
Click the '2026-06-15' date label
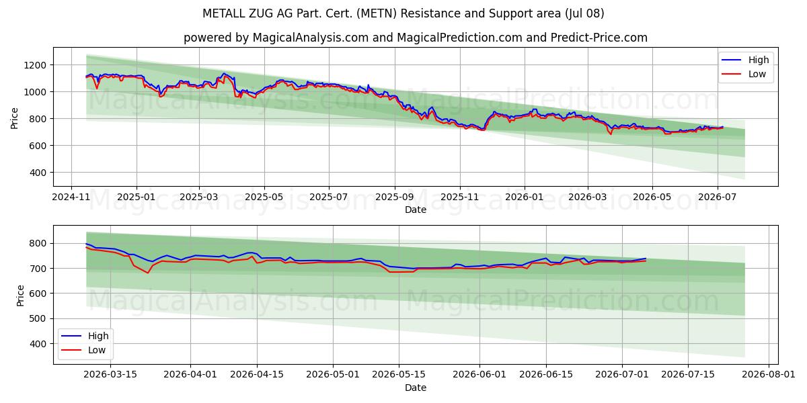click(547, 374)
